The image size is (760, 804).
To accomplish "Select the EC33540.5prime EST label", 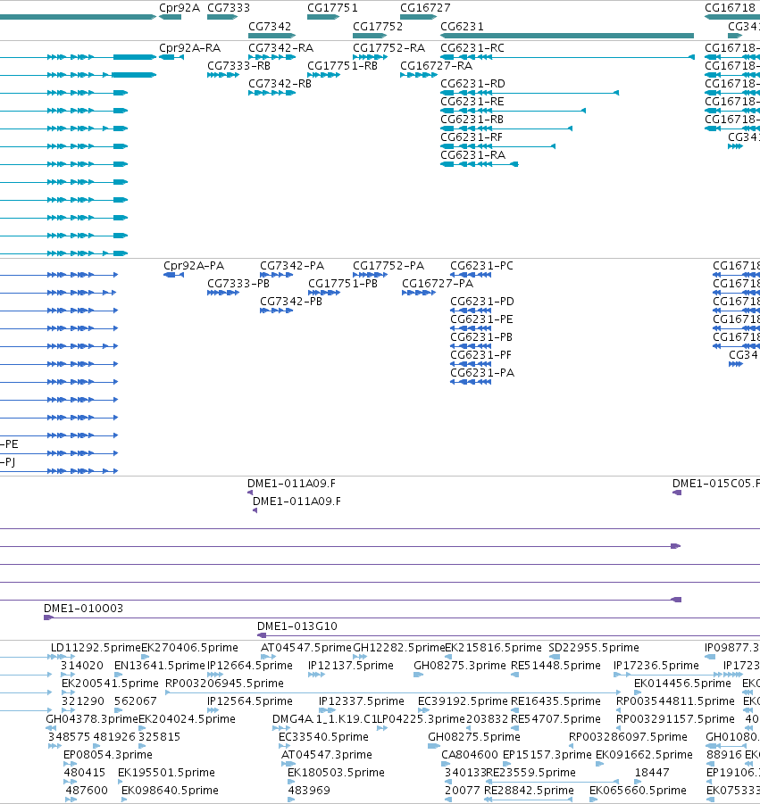I will (323, 737).
